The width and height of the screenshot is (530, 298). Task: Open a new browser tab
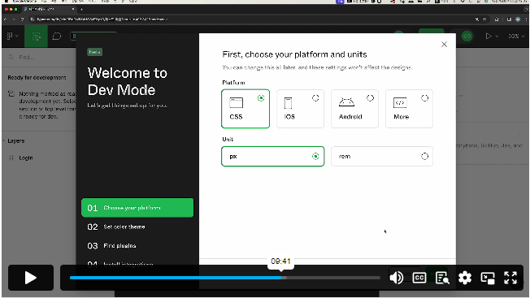point(81,9)
